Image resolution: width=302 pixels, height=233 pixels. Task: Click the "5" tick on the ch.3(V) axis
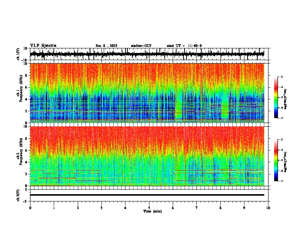click(26, 190)
